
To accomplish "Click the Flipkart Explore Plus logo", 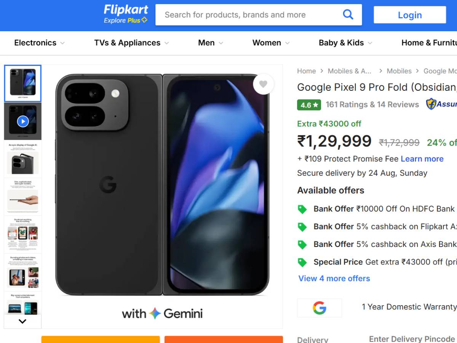I will (126, 14).
